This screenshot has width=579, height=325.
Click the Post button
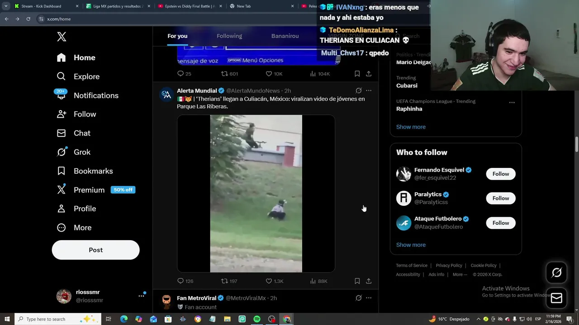point(95,250)
